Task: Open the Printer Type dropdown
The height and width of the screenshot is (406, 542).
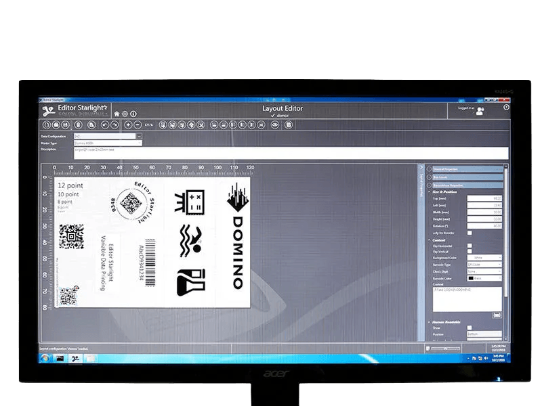Action: coord(108,143)
